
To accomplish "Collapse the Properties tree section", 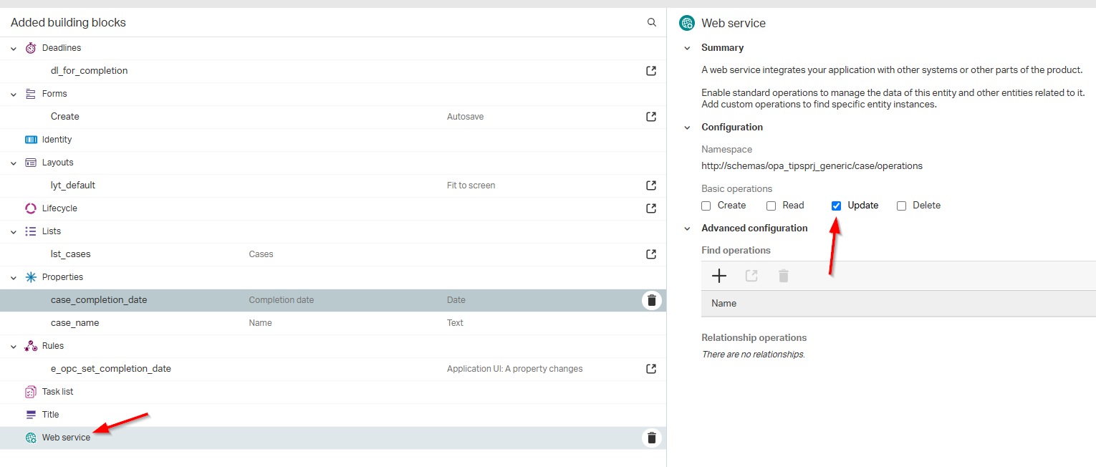I will tap(14, 277).
